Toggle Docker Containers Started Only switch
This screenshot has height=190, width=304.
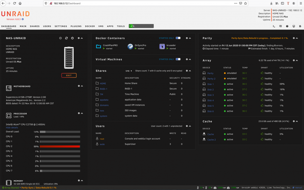click(178, 38)
